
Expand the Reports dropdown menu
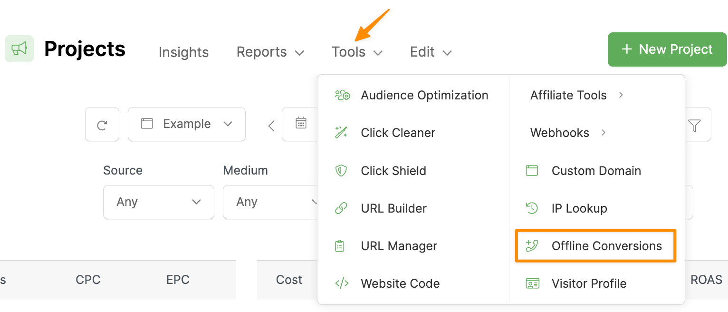click(270, 52)
